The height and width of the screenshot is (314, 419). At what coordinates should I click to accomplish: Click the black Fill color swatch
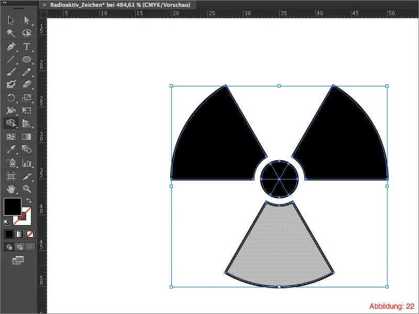(x=12, y=206)
